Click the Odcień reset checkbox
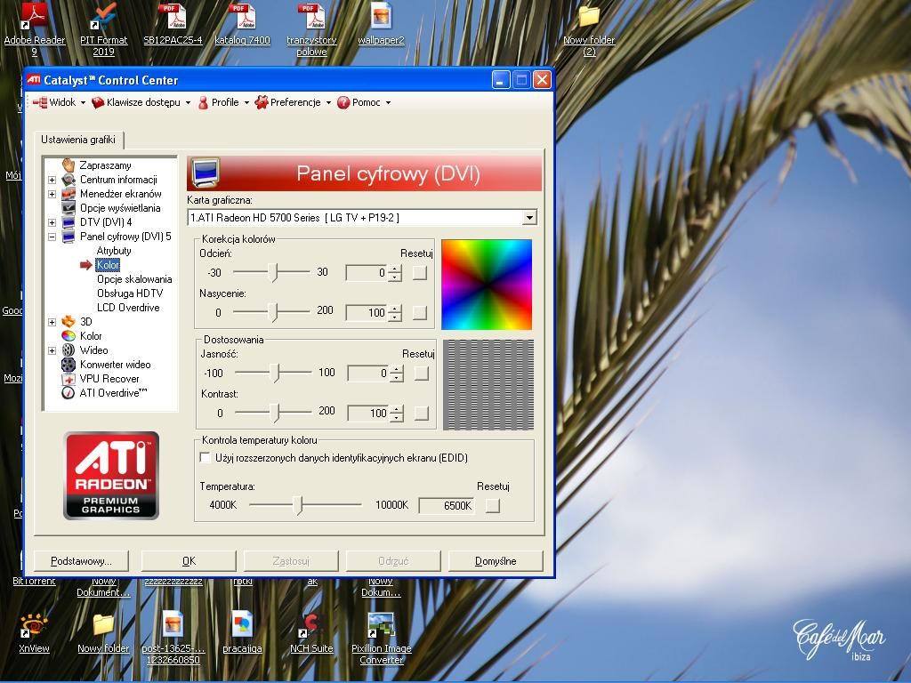This screenshot has height=683, width=911. 420,272
